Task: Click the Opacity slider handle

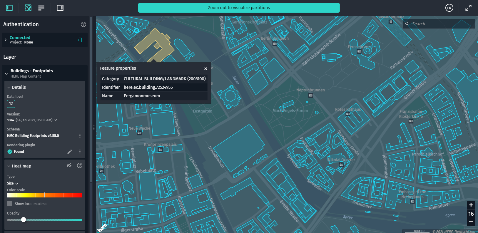Action: pyautogui.click(x=24, y=219)
